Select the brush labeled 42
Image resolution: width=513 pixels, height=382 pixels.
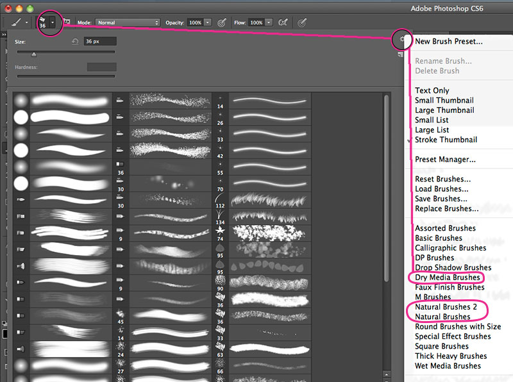tap(262, 151)
